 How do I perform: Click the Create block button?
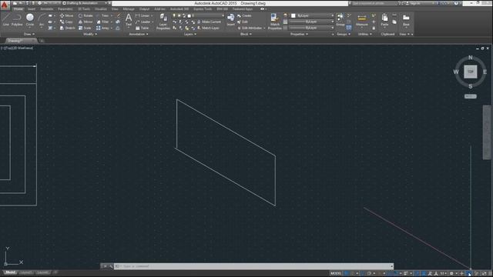tap(244, 15)
